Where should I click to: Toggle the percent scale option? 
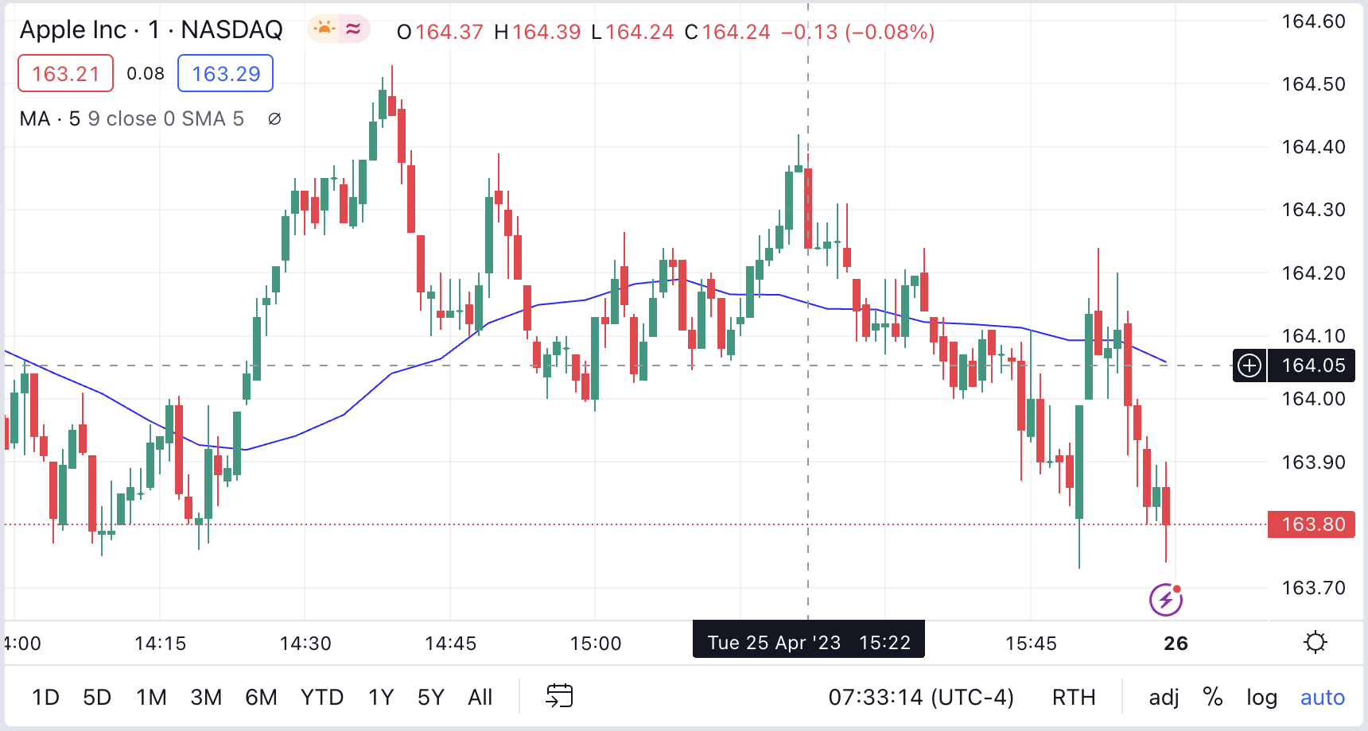pos(1212,697)
